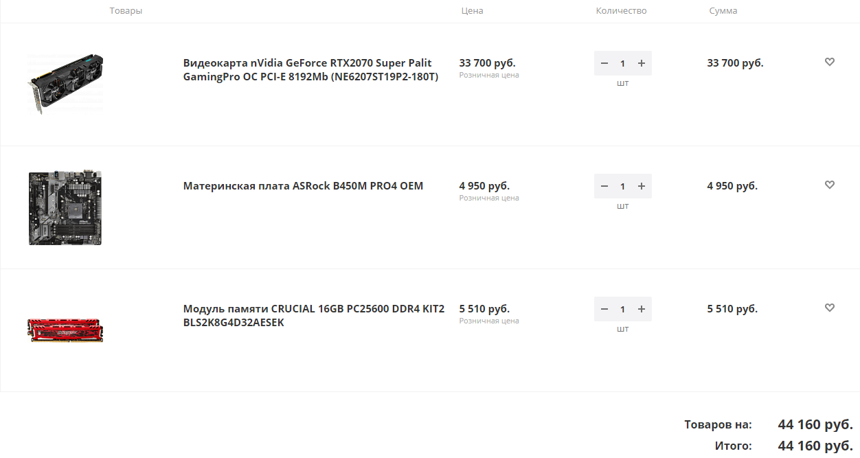Click heart icon for CRUCIAL memory module
This screenshot has height=458, width=860.
point(829,308)
